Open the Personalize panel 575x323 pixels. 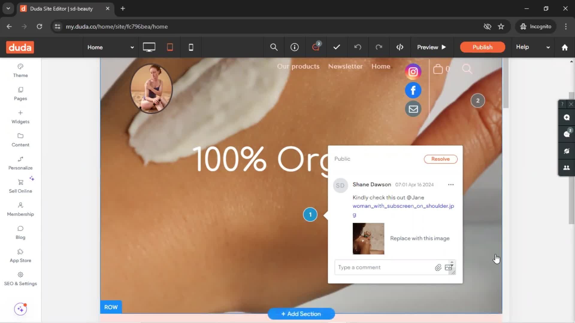[x=20, y=163]
